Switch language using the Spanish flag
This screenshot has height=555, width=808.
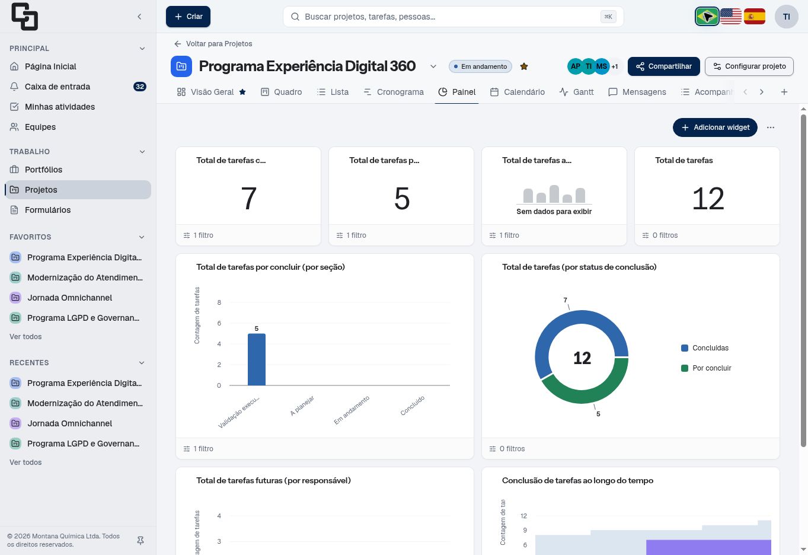(755, 17)
